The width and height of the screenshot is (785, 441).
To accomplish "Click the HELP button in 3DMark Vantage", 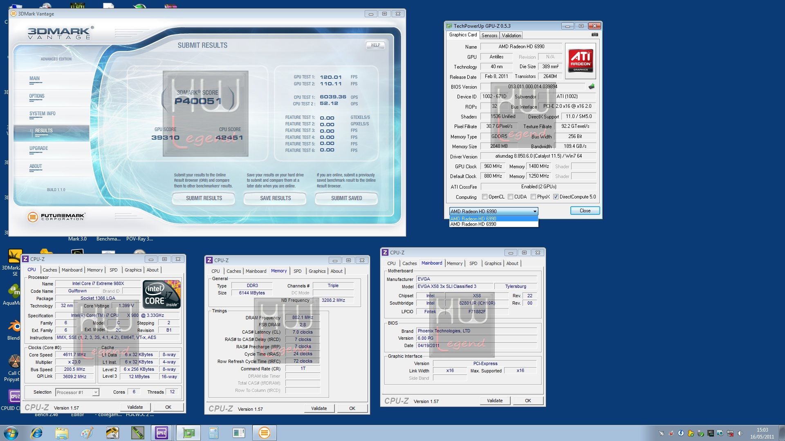I will click(375, 45).
